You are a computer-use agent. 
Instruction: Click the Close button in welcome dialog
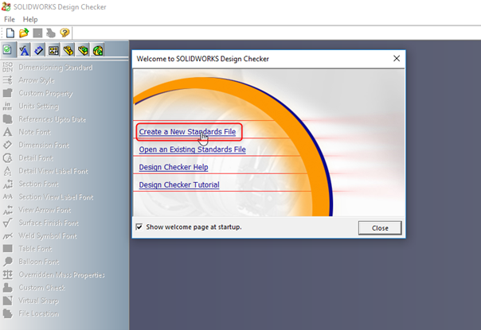(380, 228)
